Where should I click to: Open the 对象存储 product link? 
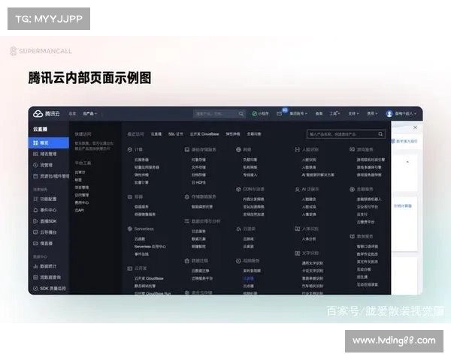click(x=198, y=160)
